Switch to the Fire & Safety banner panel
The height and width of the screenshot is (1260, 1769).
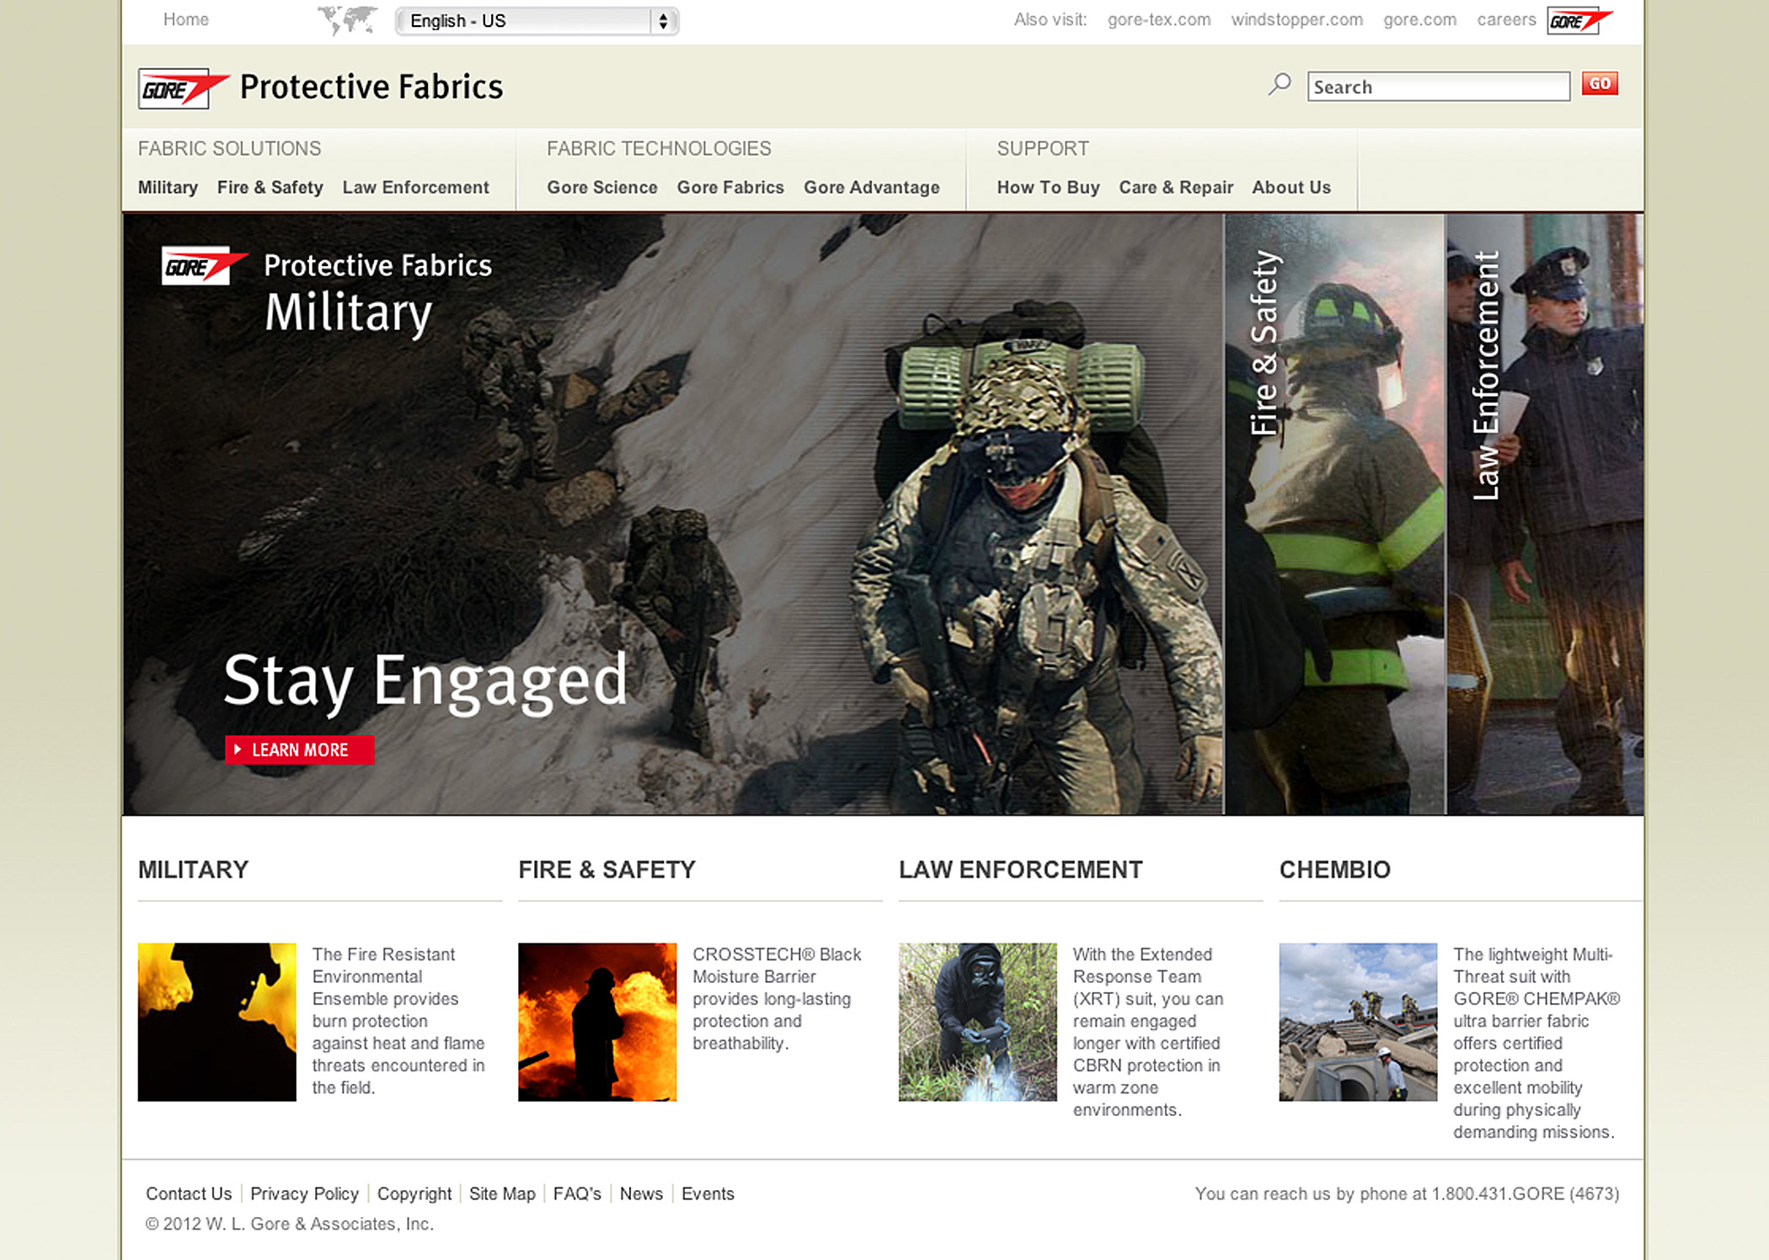1334,514
